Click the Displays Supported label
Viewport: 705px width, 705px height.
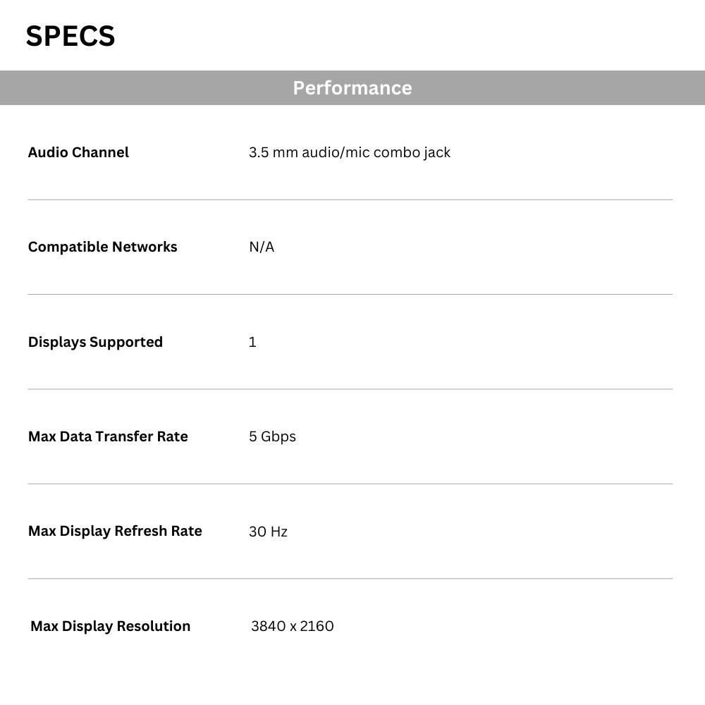tap(95, 342)
